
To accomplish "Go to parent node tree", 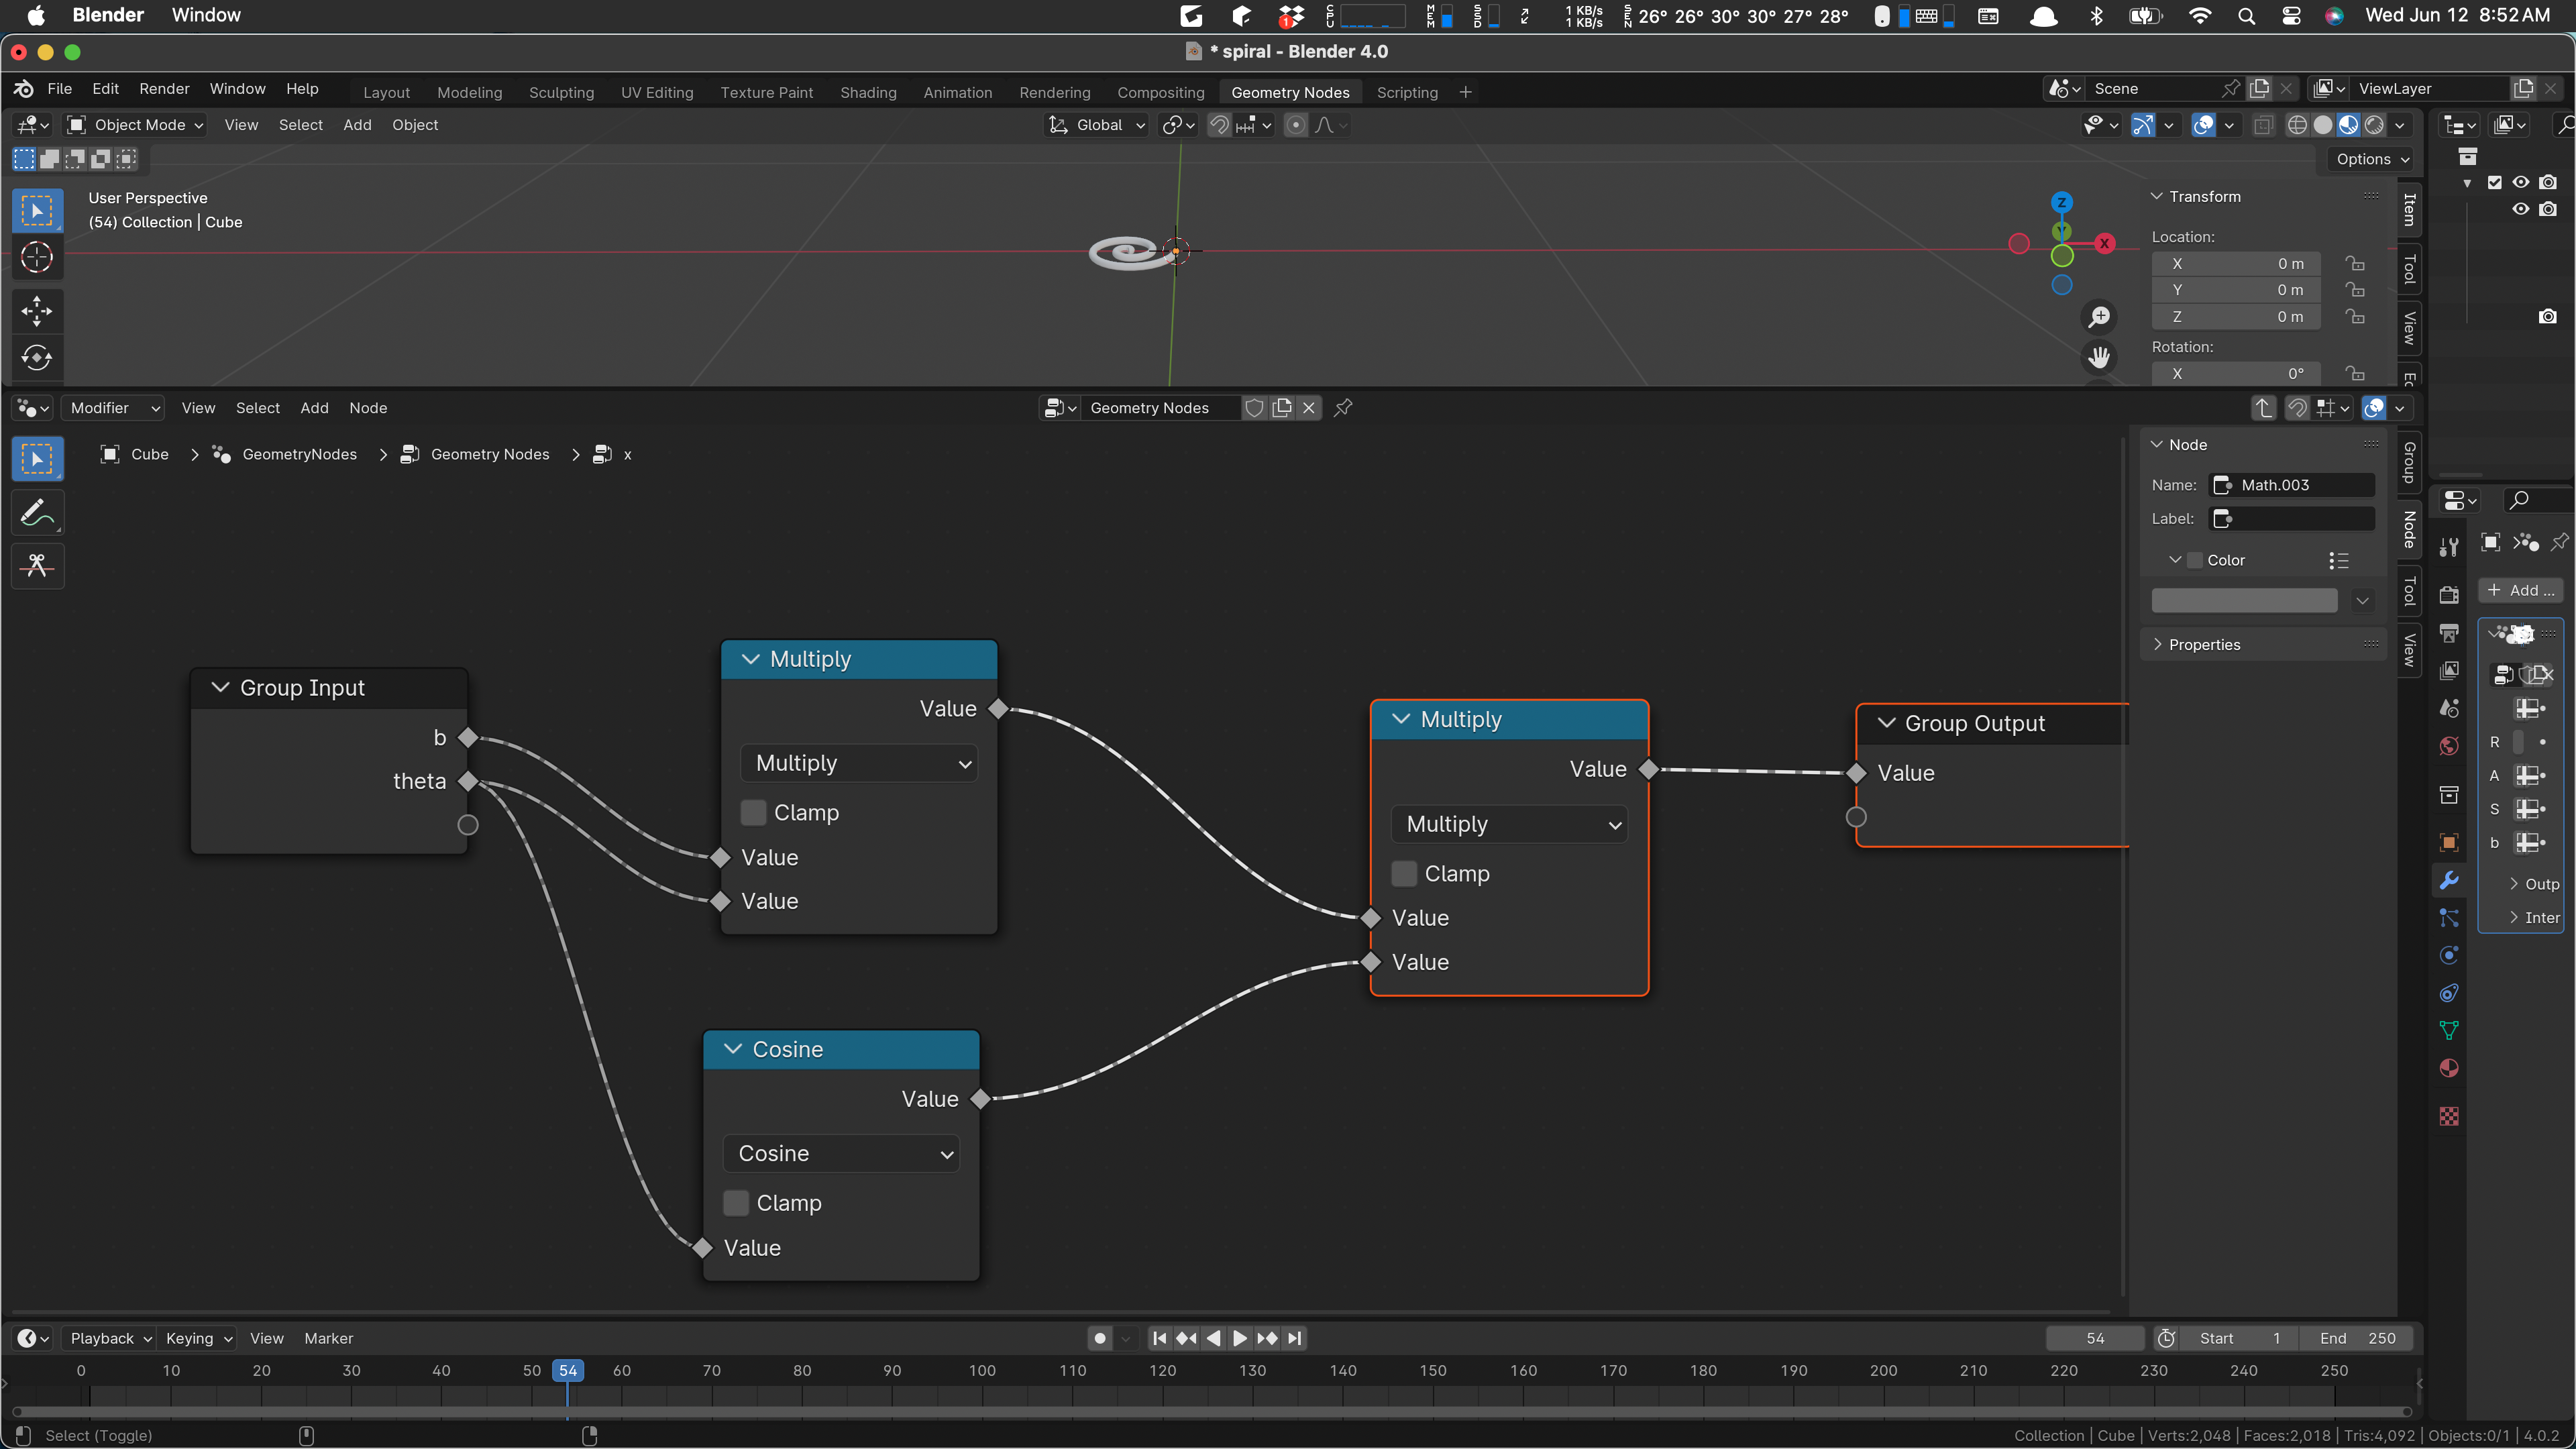I will coord(2264,408).
